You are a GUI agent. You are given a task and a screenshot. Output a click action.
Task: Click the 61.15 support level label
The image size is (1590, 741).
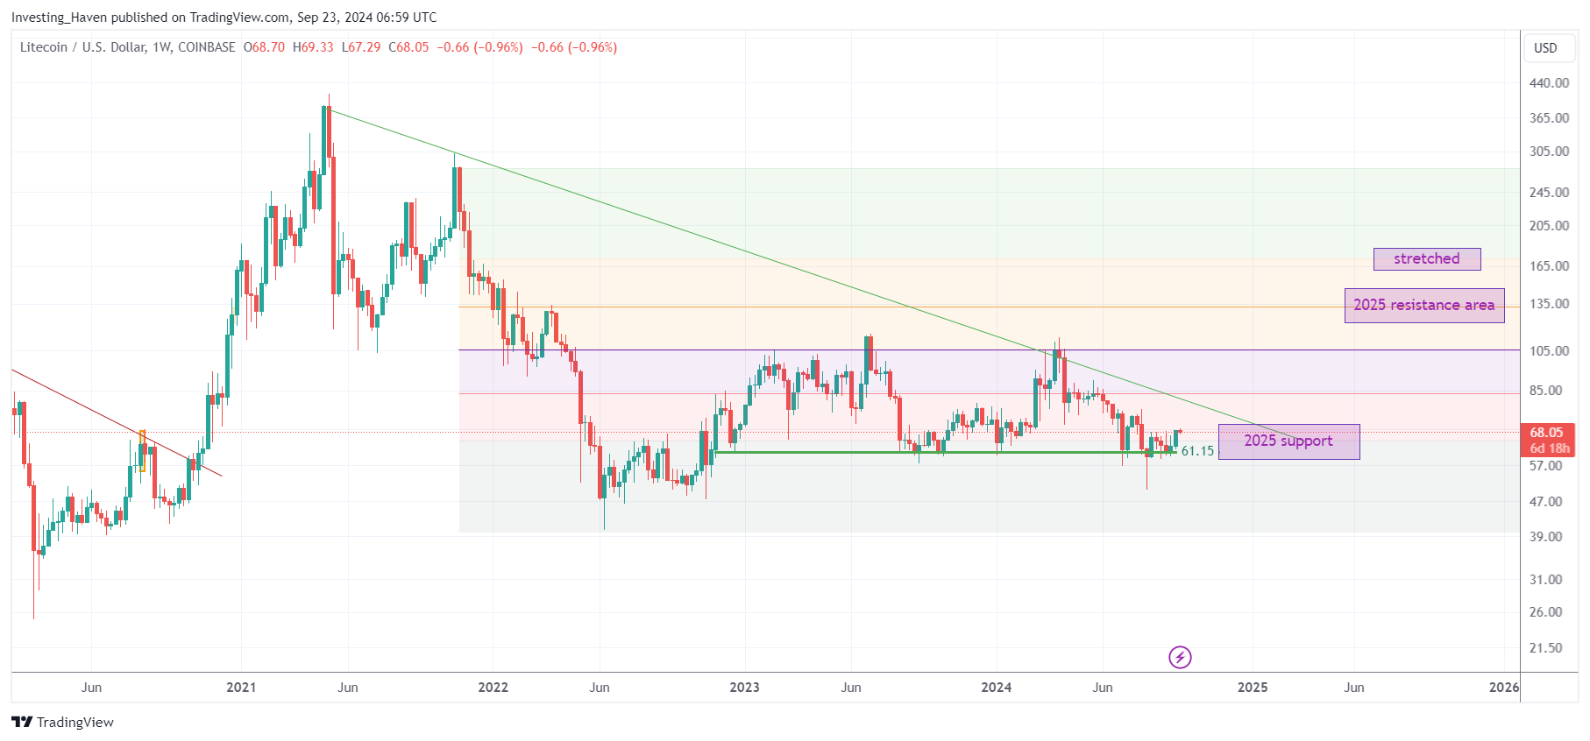1197,451
